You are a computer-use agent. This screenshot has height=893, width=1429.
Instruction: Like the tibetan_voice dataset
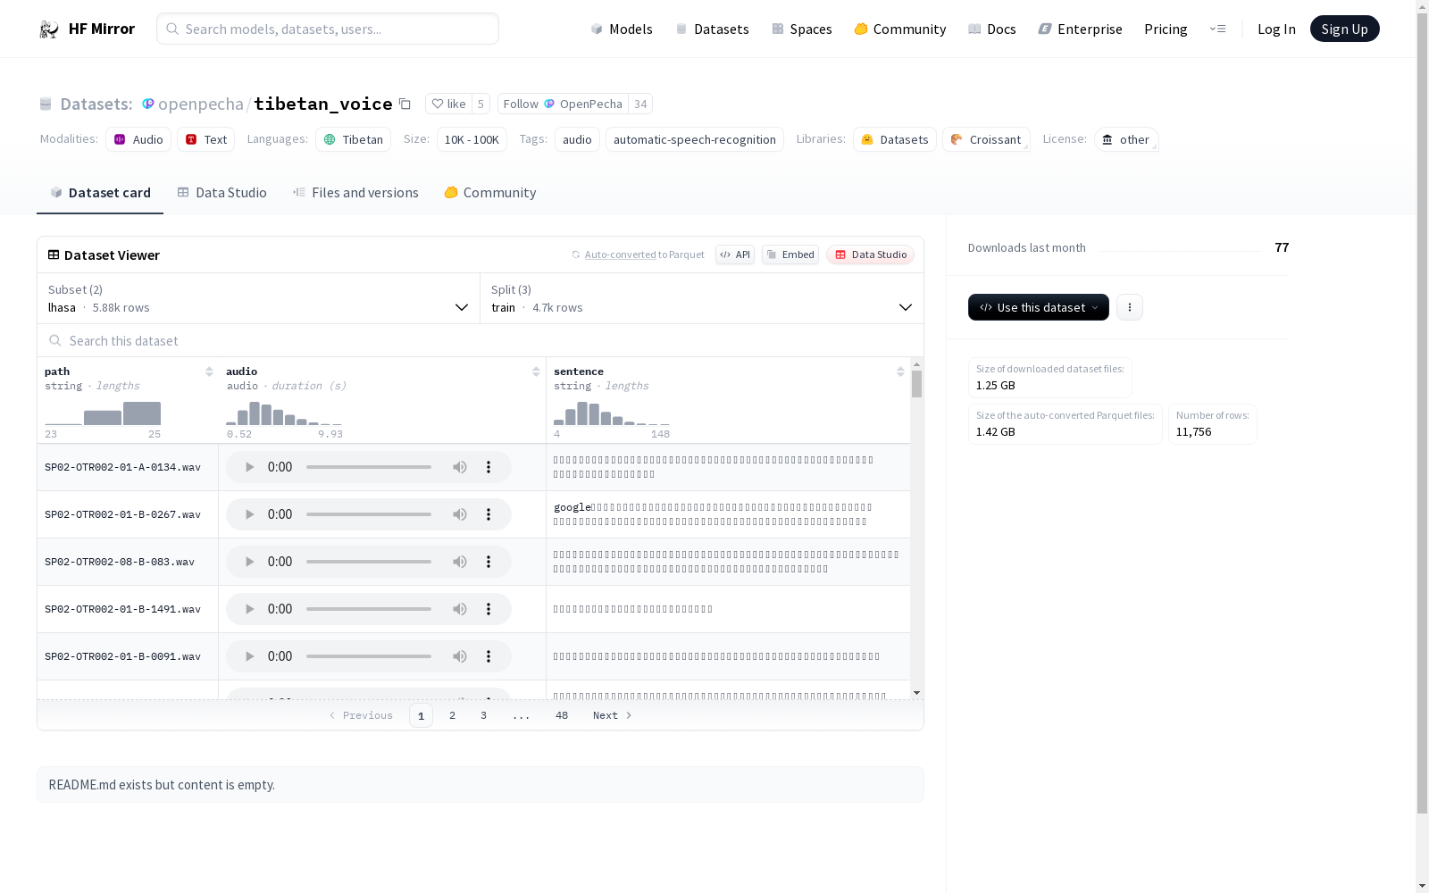[449, 104]
